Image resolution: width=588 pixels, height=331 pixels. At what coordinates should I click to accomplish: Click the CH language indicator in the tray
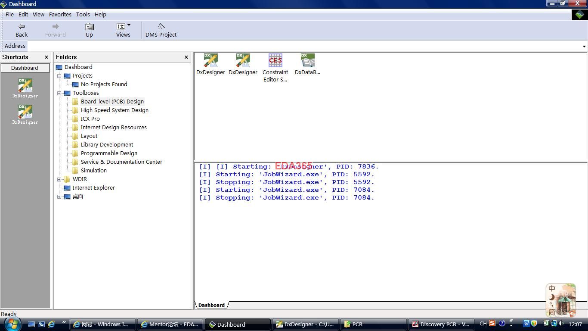pyautogui.click(x=483, y=324)
